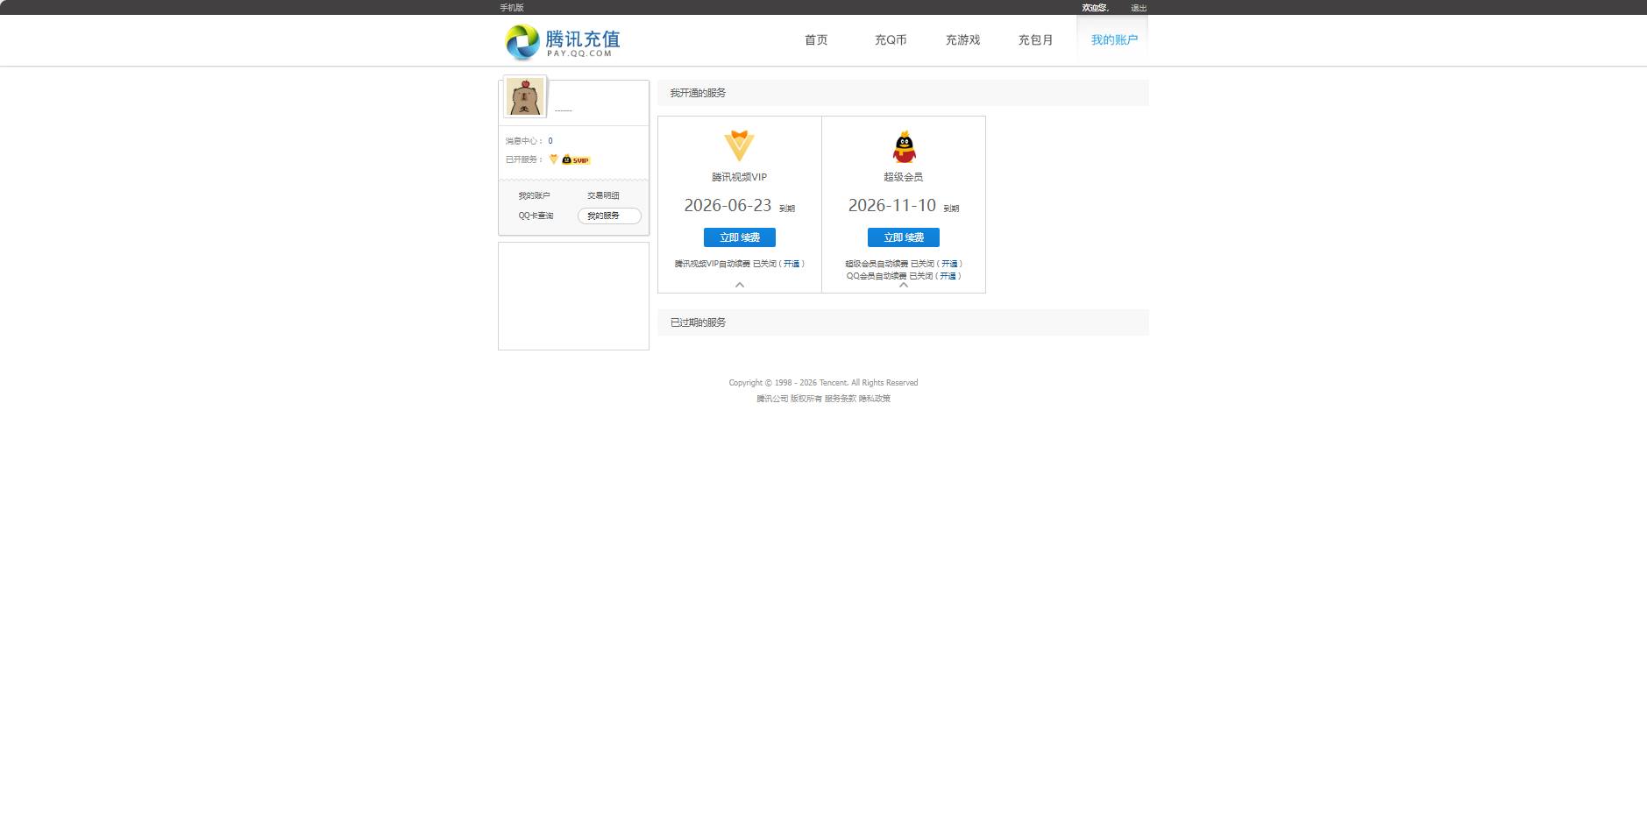Click the 腾讯视频VIP service name
1647x835 pixels.
[x=739, y=177]
